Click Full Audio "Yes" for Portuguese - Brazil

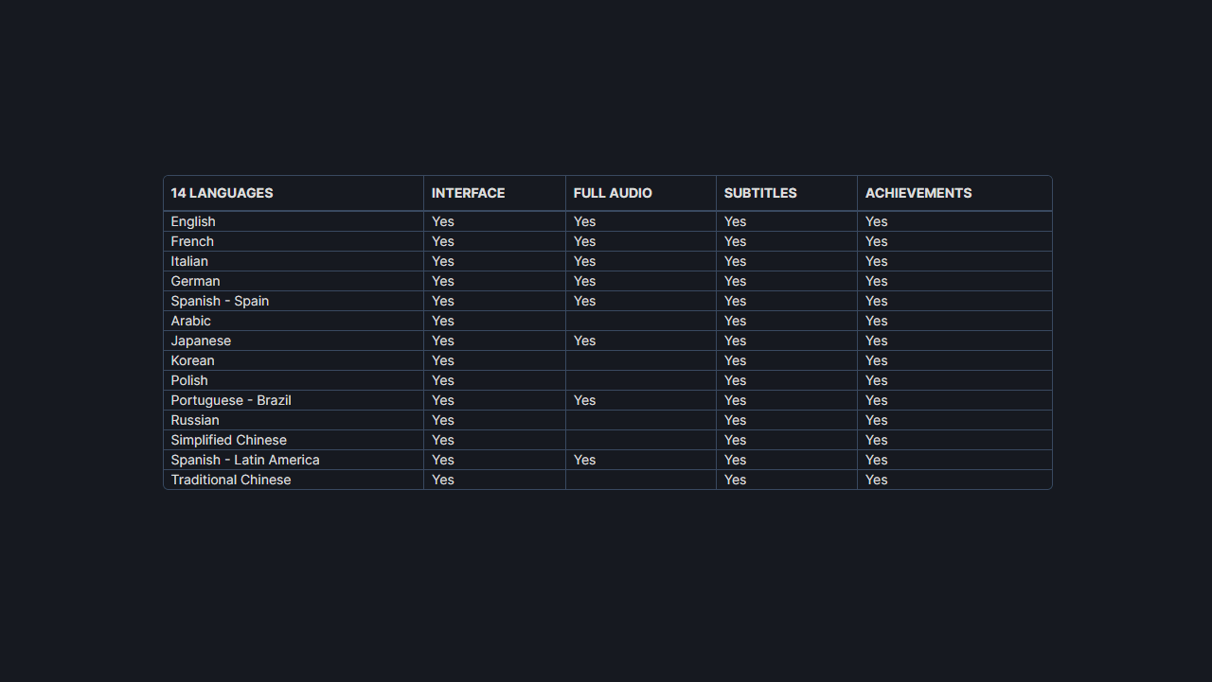point(584,400)
